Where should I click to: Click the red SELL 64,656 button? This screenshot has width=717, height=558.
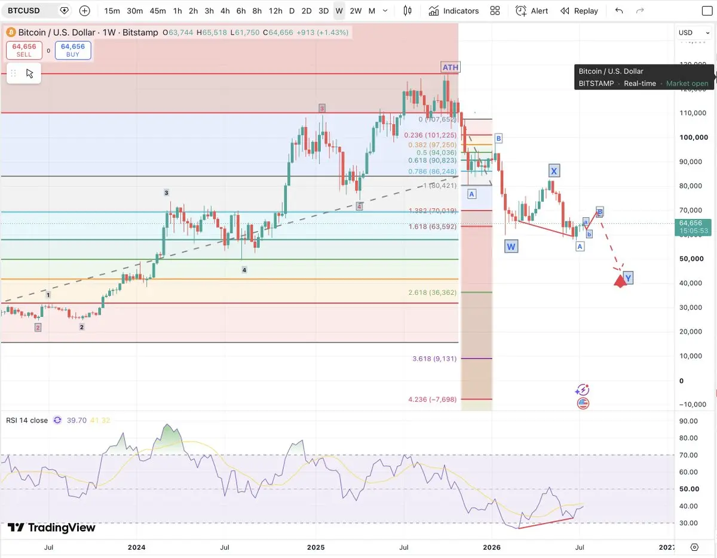tap(24, 50)
